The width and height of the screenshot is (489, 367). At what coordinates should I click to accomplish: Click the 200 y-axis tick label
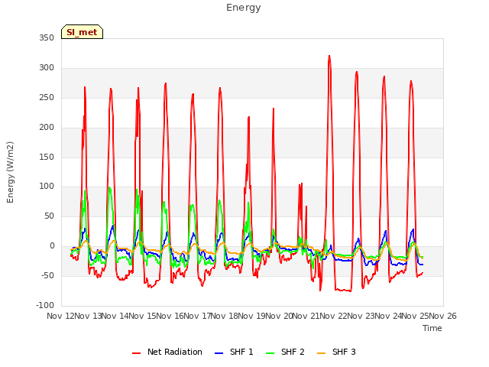pos(47,128)
